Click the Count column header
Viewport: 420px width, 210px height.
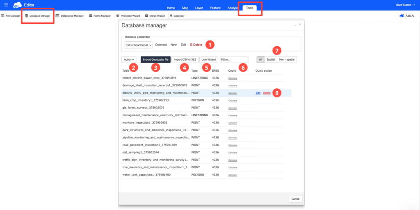pyautogui.click(x=232, y=71)
